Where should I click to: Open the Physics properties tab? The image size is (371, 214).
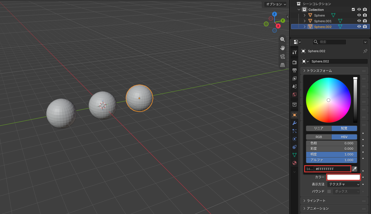coord(295,139)
